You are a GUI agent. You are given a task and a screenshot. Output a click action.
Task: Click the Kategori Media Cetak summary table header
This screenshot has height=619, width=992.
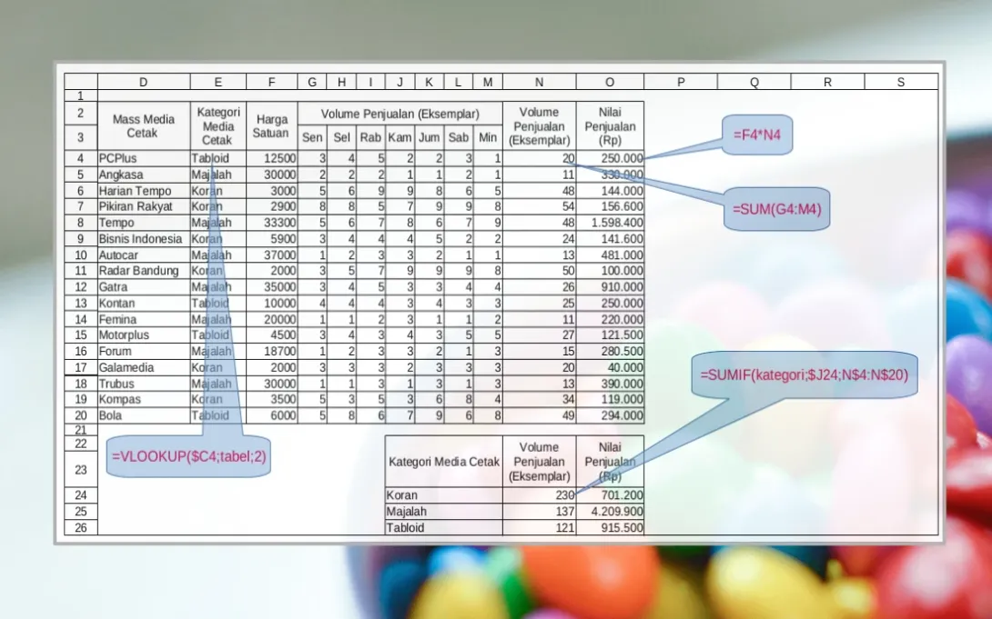443,461
